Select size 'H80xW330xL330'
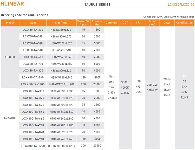 61,30
